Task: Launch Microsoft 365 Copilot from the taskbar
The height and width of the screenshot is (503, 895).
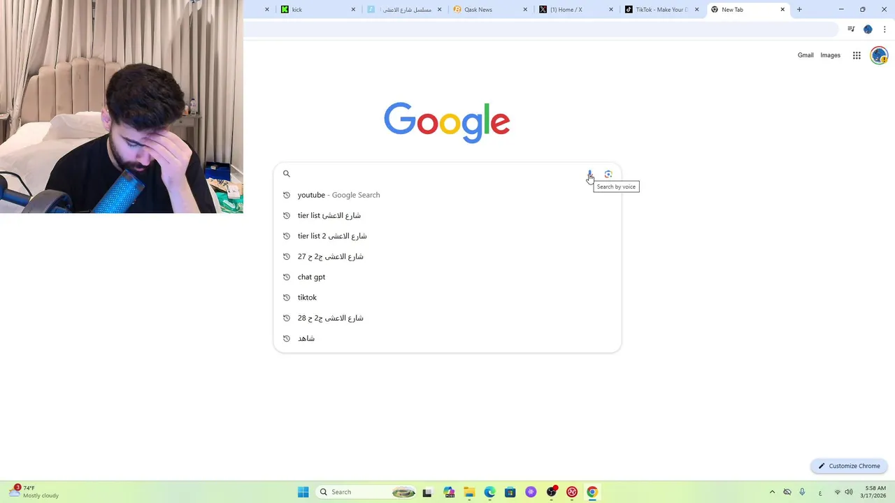Action: coord(449,492)
